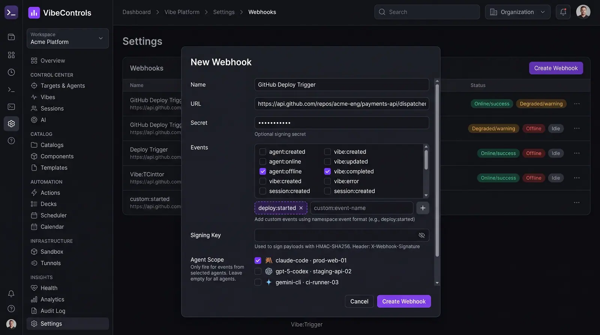
Task: Click search magnifier icon in top bar
Action: tap(382, 12)
